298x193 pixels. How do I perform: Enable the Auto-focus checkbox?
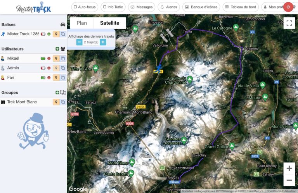pos(75,7)
